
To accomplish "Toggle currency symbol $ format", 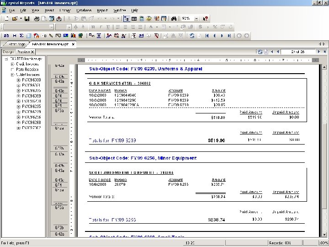I will click(x=201, y=27).
